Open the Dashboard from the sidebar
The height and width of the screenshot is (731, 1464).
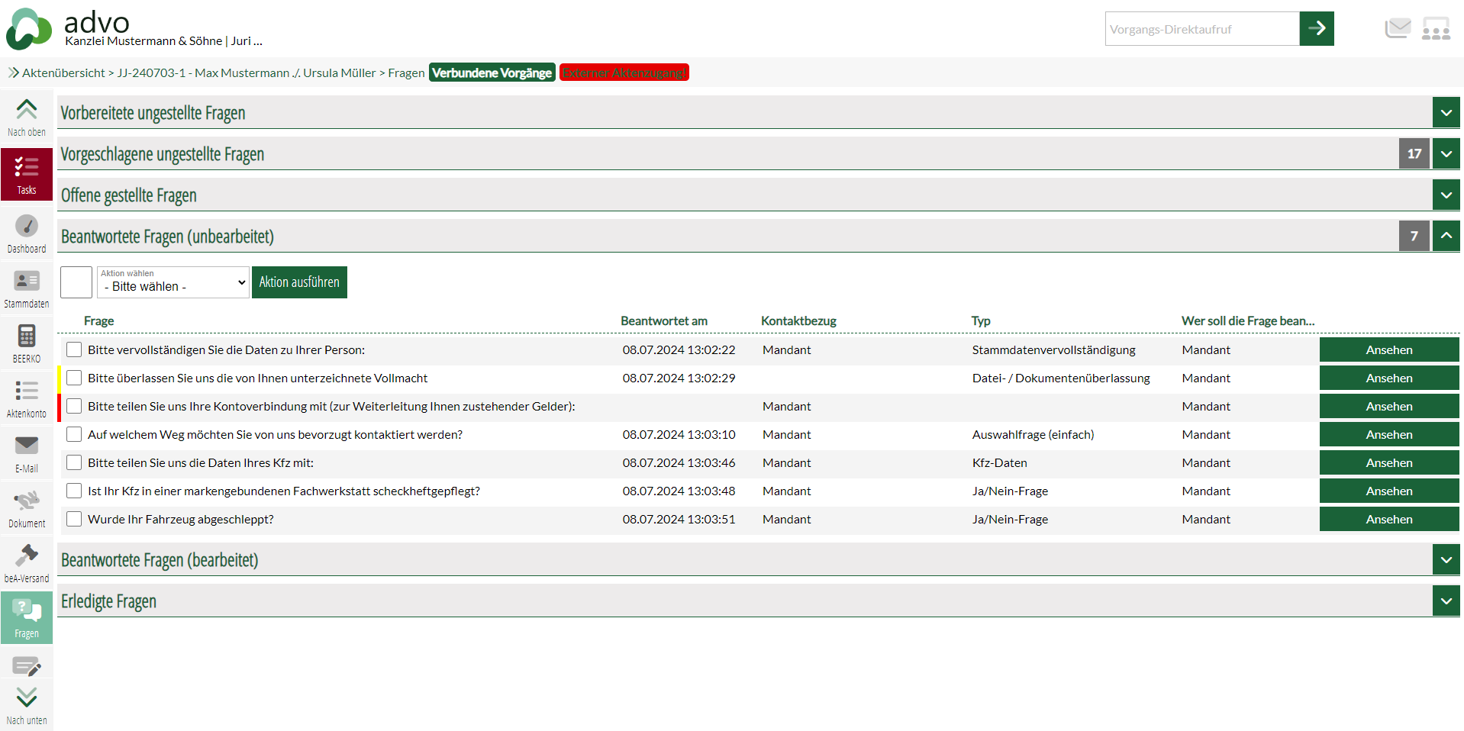point(27,233)
